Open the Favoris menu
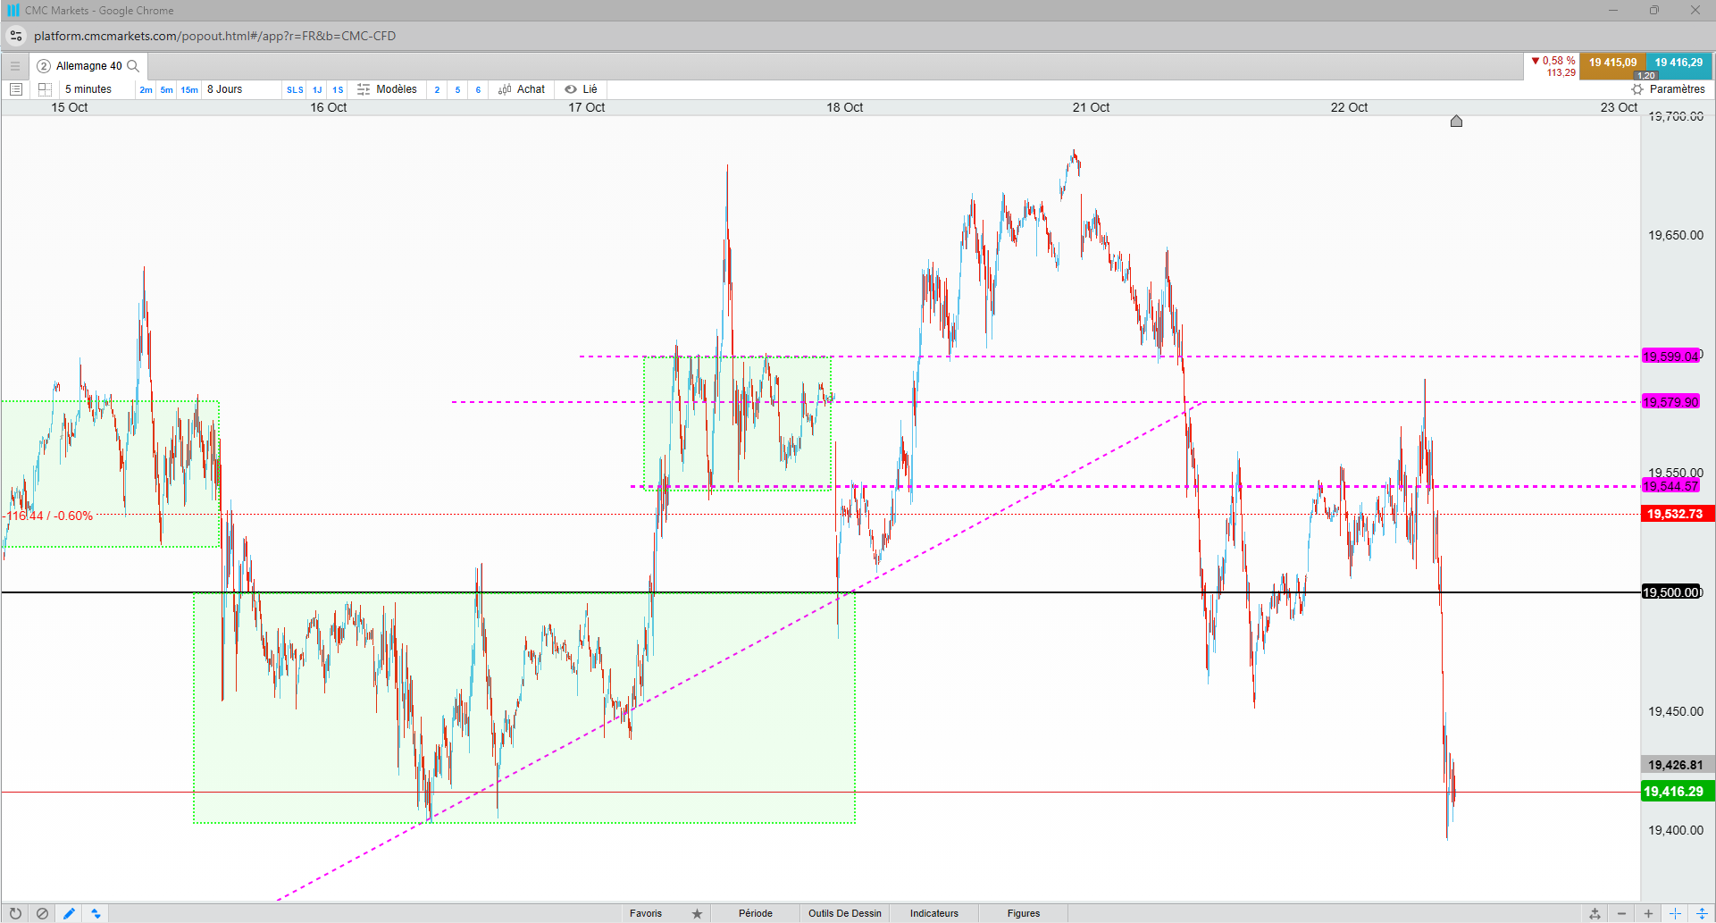 pyautogui.click(x=646, y=913)
